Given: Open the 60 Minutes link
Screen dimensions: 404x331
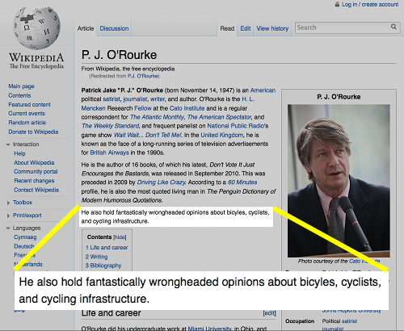Looking at the screenshot, I should coord(242,182).
